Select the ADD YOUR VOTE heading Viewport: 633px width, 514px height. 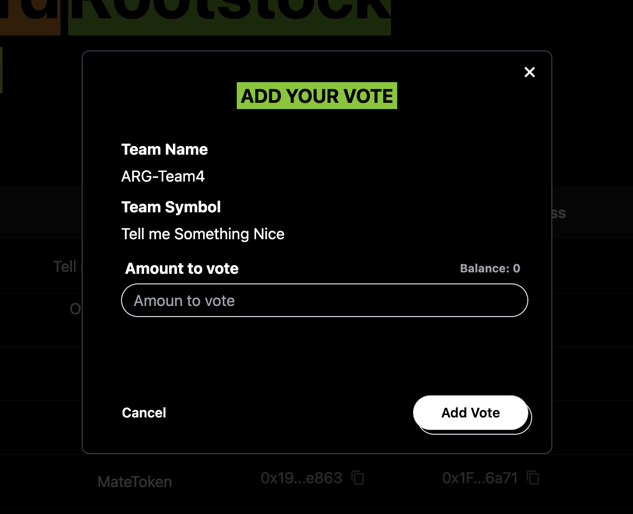click(x=316, y=96)
